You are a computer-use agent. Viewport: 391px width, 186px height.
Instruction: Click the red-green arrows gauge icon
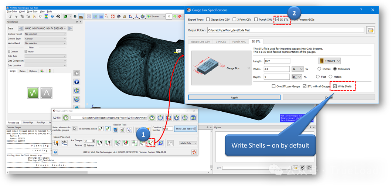point(126,143)
